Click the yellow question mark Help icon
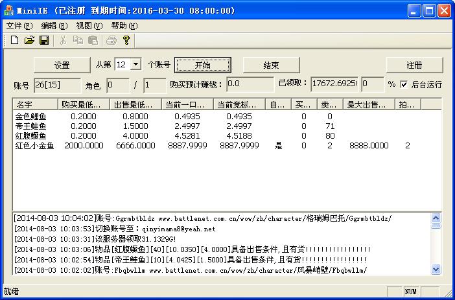Screen dimensions: 455x300 126,40
